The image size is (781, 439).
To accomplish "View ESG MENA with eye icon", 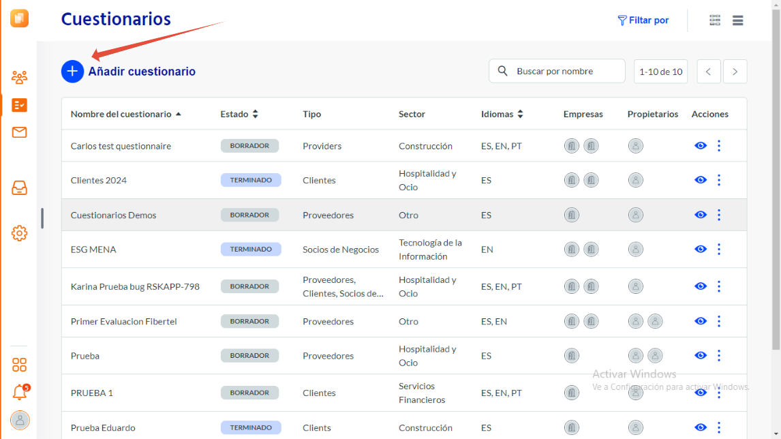I will click(701, 249).
